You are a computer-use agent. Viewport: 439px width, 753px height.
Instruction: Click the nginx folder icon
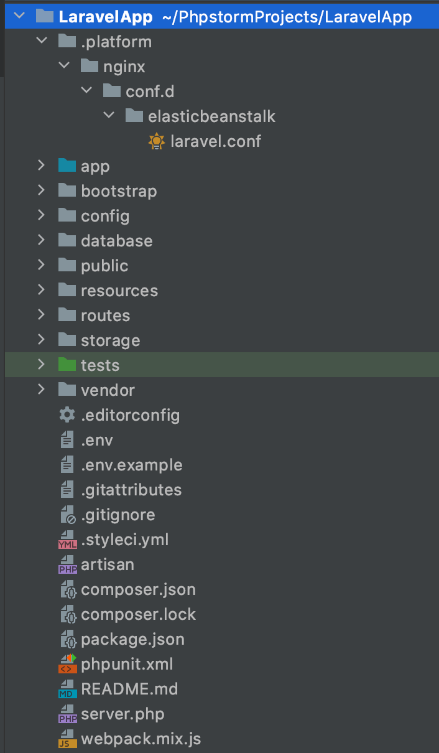click(x=89, y=66)
